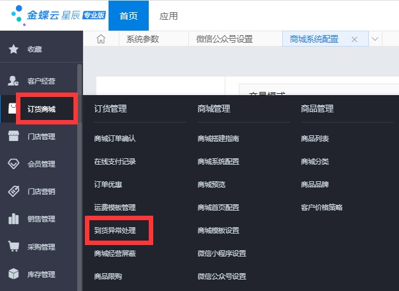Click the 会员管理 diamond icon
This screenshot has height=291, width=399.
point(13,163)
